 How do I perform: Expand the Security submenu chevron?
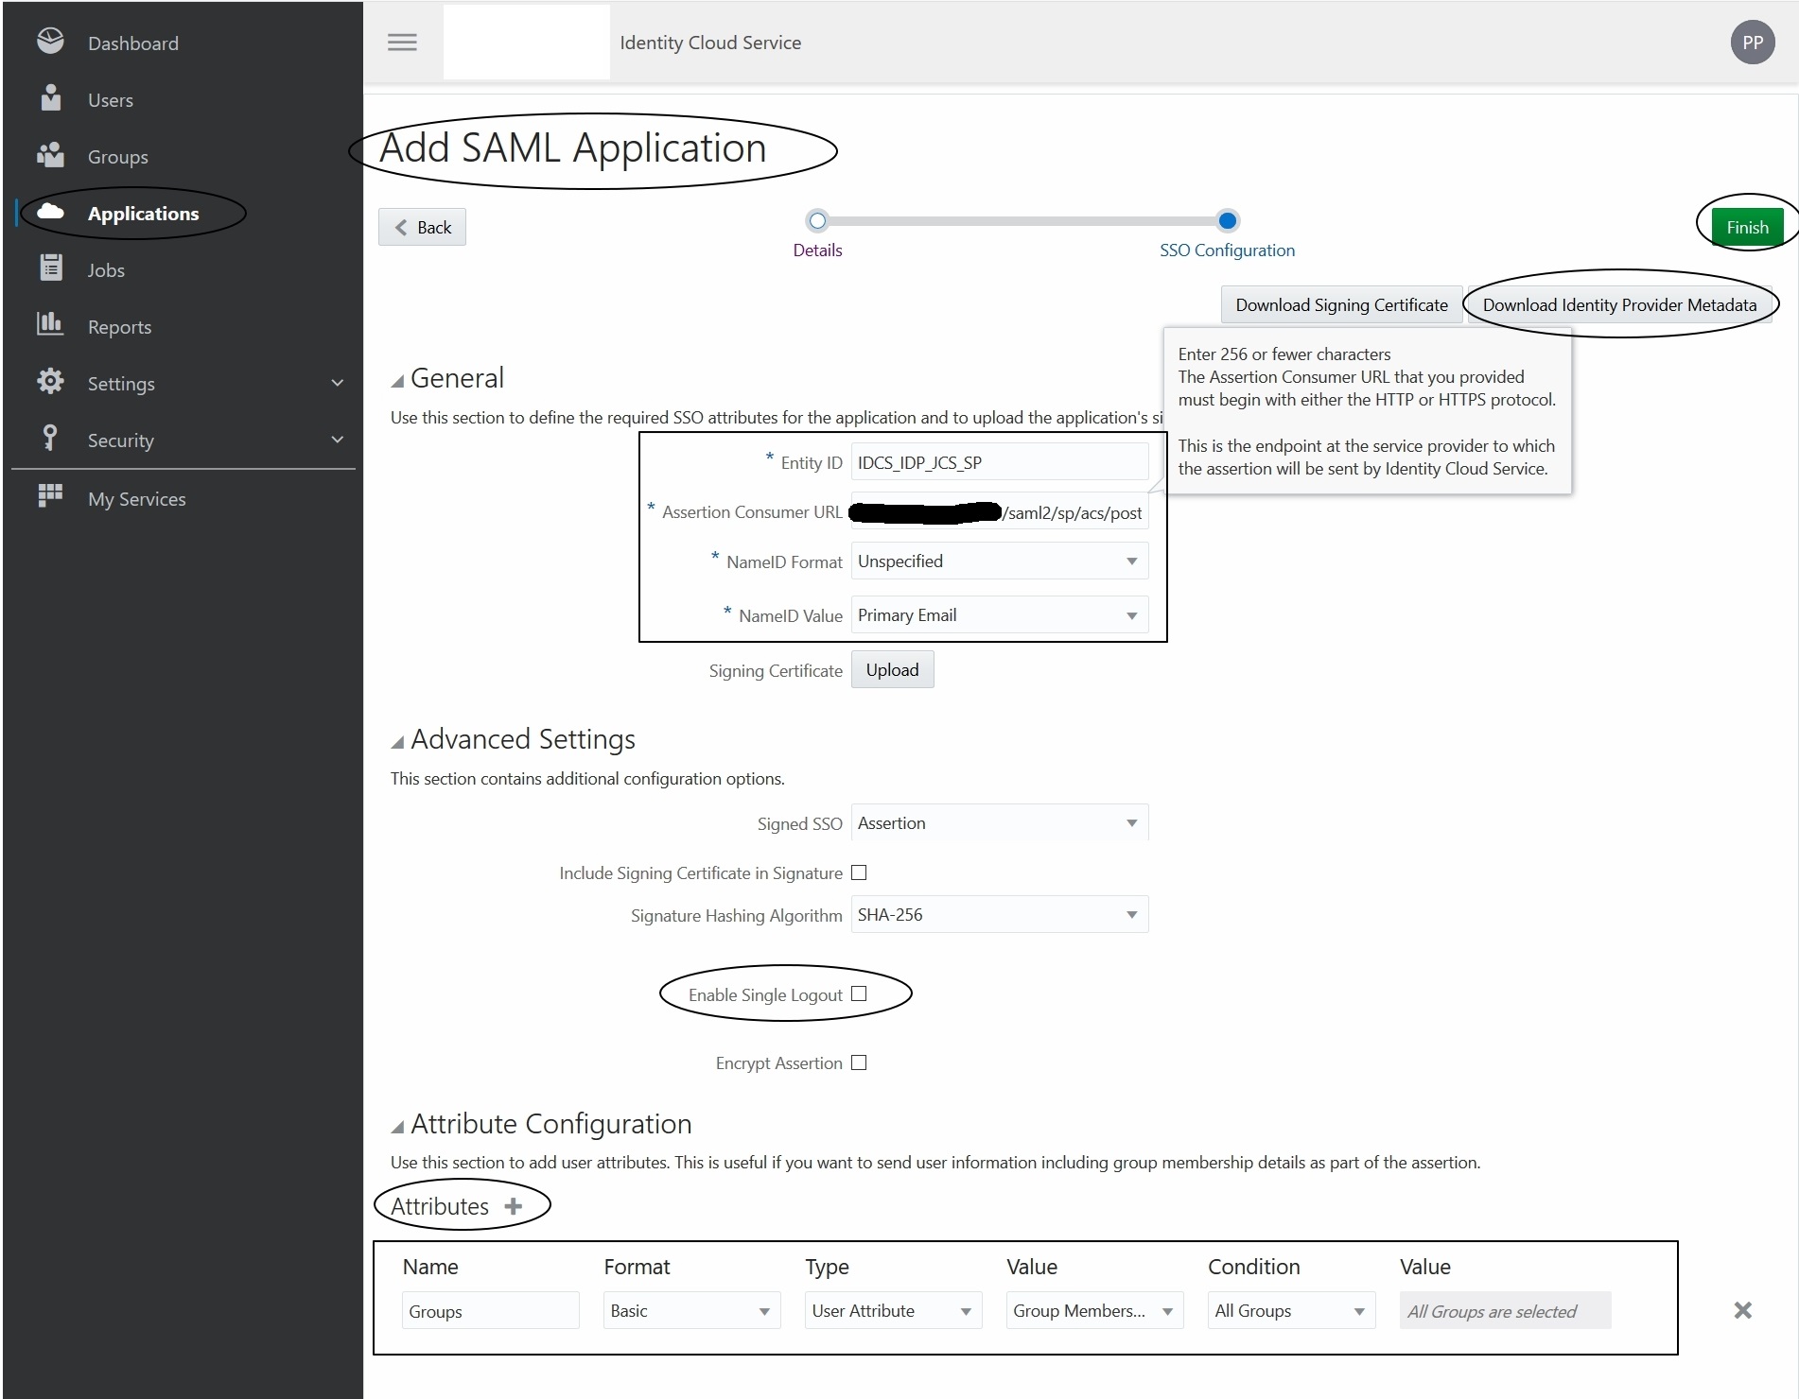(x=338, y=440)
